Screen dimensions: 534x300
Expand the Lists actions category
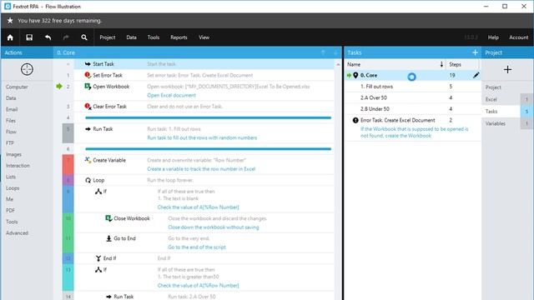[11, 177]
